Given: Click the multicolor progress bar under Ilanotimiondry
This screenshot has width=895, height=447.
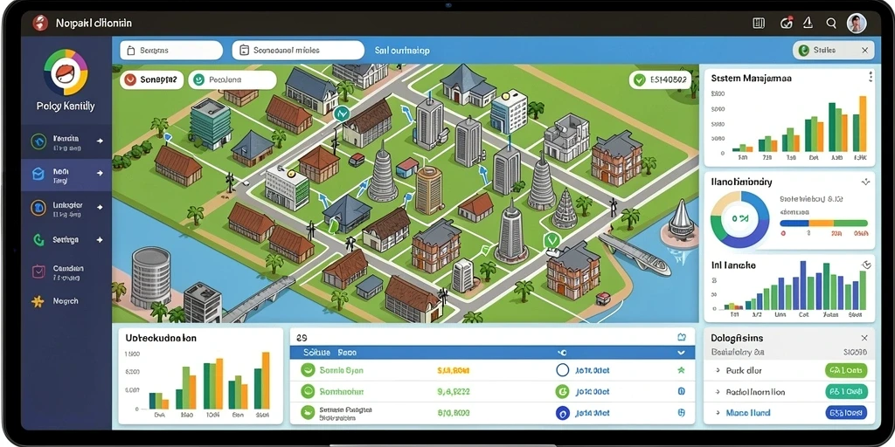Looking at the screenshot, I should (x=823, y=223).
